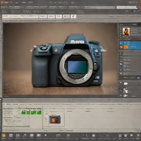Click the circle icon heading the bottom panel

pos(4,105)
